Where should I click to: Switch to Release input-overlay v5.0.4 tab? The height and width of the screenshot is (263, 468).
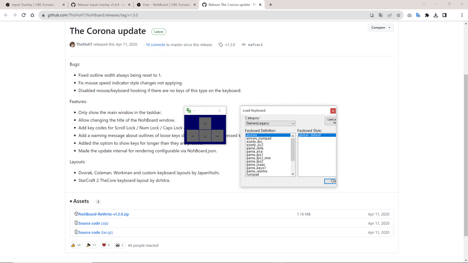pyautogui.click(x=100, y=5)
